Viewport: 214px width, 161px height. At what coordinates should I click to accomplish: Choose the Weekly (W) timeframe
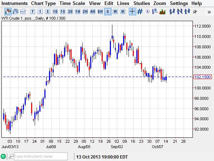[115, 11]
